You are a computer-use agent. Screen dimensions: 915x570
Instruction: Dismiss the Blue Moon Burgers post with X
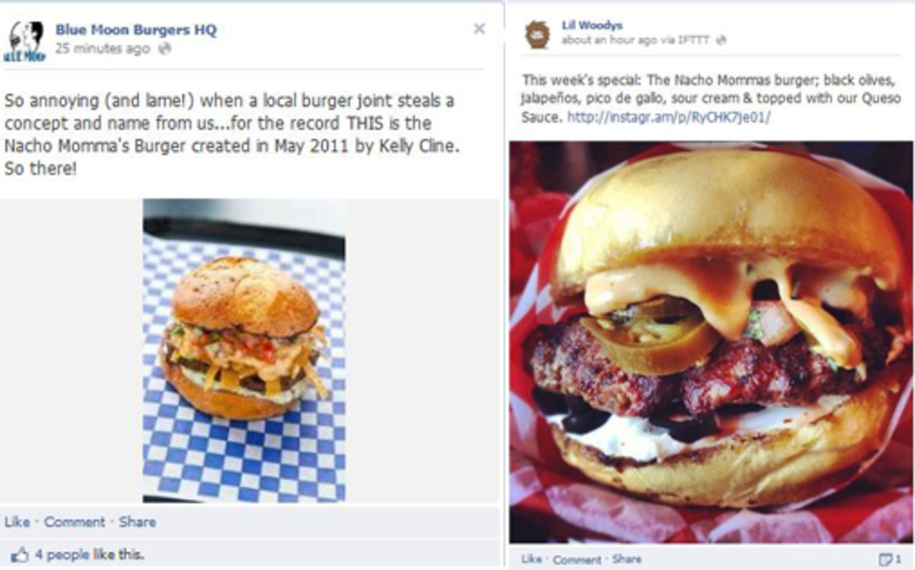(479, 29)
